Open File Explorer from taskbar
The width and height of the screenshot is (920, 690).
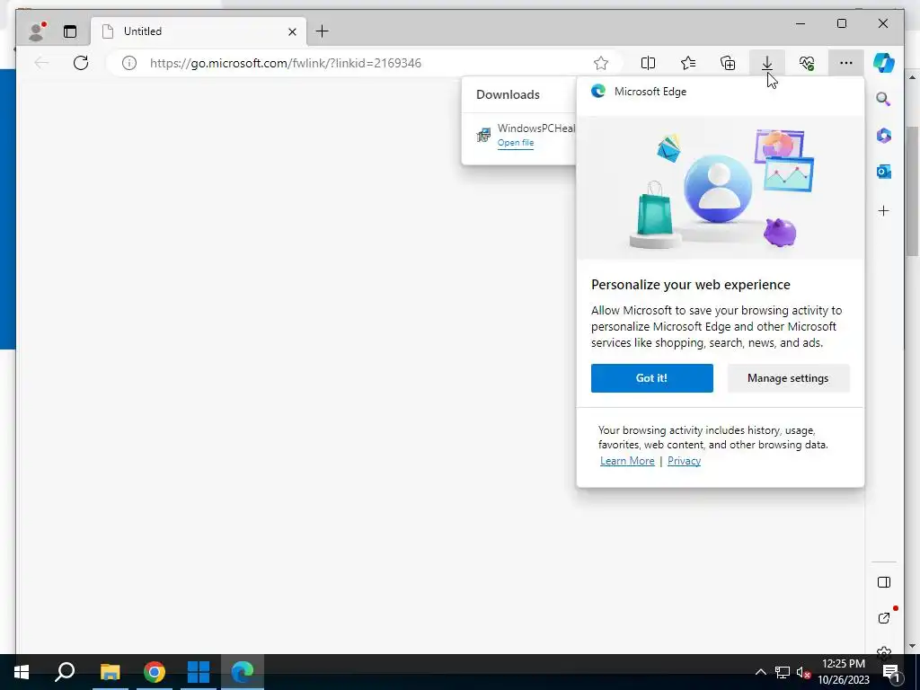tap(110, 672)
